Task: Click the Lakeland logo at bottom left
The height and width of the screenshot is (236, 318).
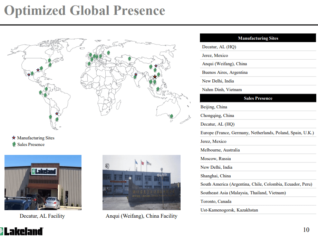Action: [21, 231]
